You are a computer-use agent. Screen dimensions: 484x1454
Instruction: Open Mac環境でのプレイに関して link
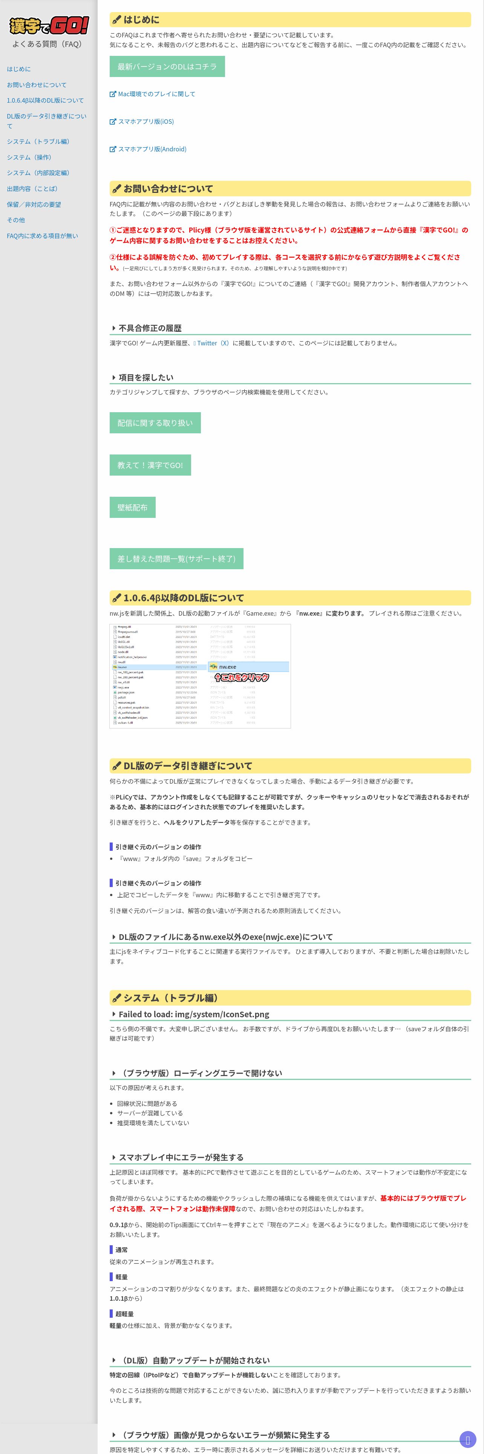pyautogui.click(x=156, y=94)
